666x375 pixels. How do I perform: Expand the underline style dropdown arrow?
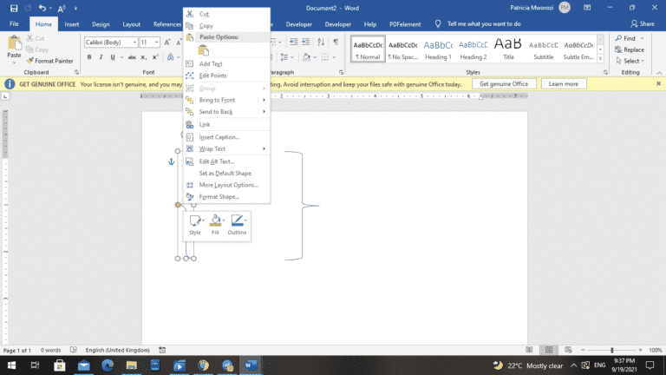[121, 57]
